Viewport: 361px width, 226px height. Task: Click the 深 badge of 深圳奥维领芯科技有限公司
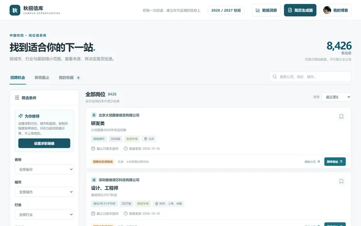(x=94, y=180)
